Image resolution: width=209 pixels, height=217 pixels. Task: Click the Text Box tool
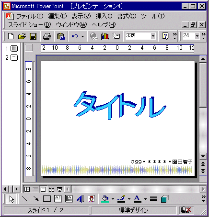tap(58, 199)
